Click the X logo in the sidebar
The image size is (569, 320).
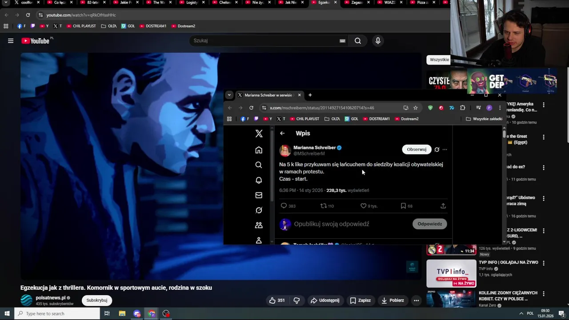point(259,133)
